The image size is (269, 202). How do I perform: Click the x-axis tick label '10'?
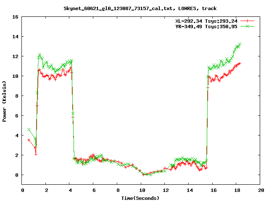[x=142, y=190]
